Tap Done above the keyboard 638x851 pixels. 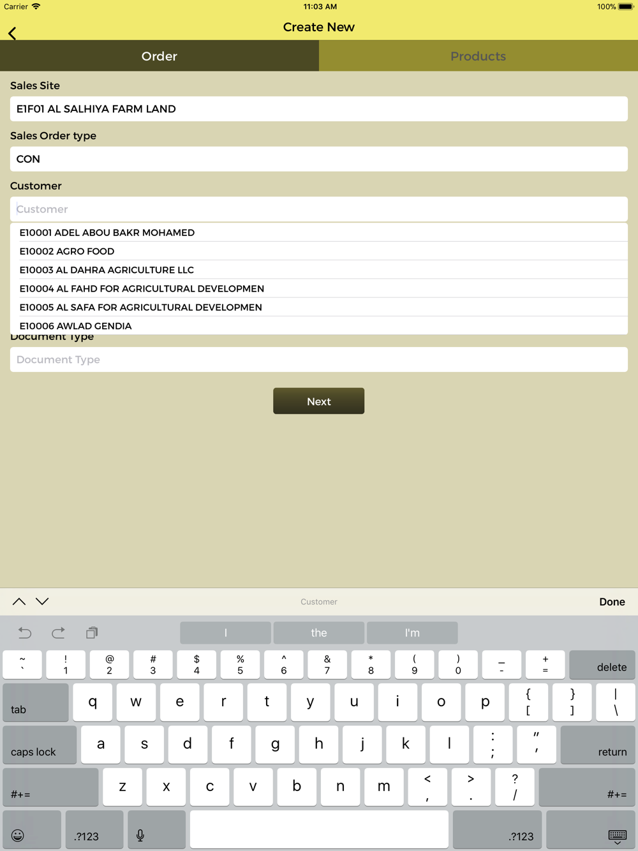point(612,602)
